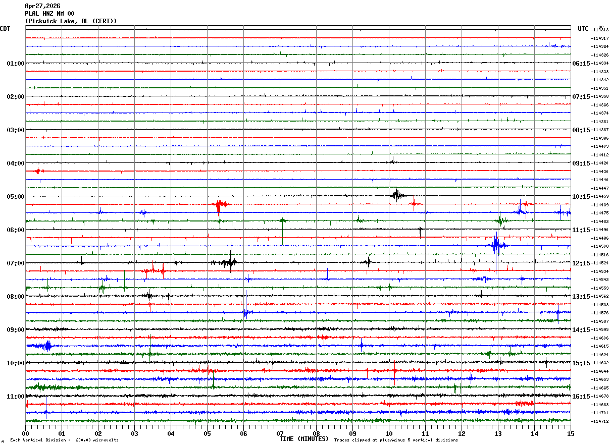Select the 01:00 CDT time label

(x=16, y=63)
